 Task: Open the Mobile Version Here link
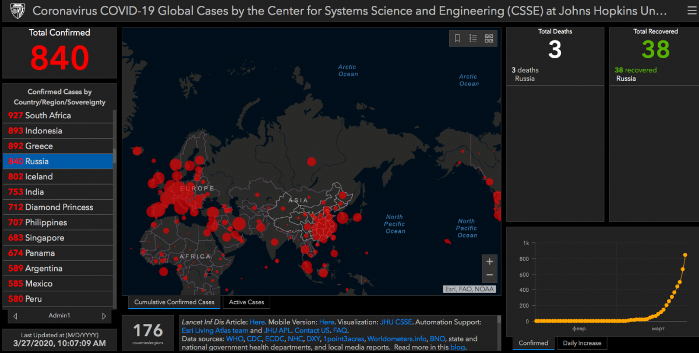click(x=326, y=322)
